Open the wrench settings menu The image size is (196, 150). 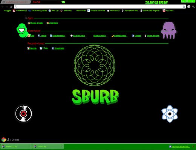[193, 7]
